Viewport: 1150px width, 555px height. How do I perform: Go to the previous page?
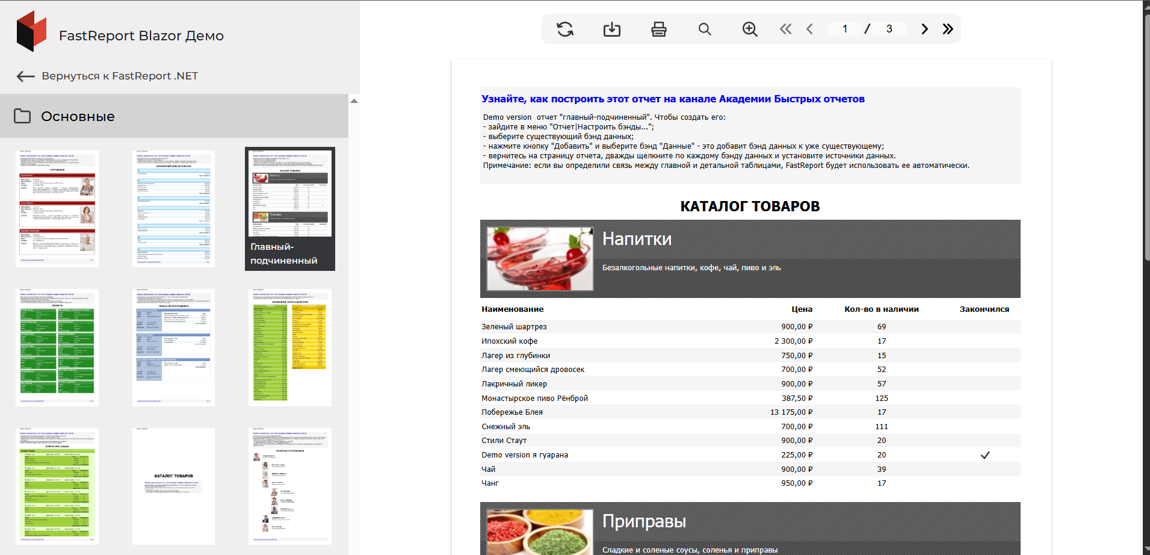point(810,29)
